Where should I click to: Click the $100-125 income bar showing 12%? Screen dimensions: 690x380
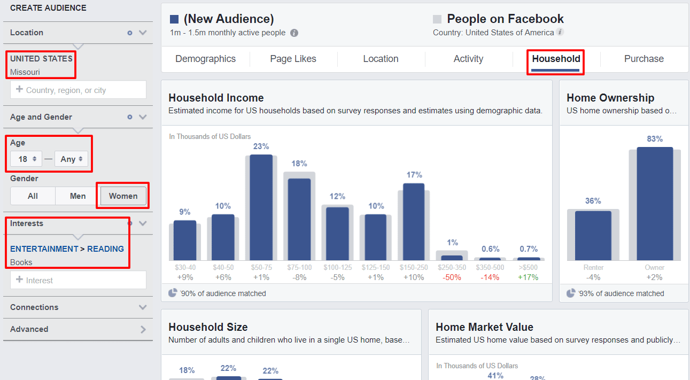point(338,234)
